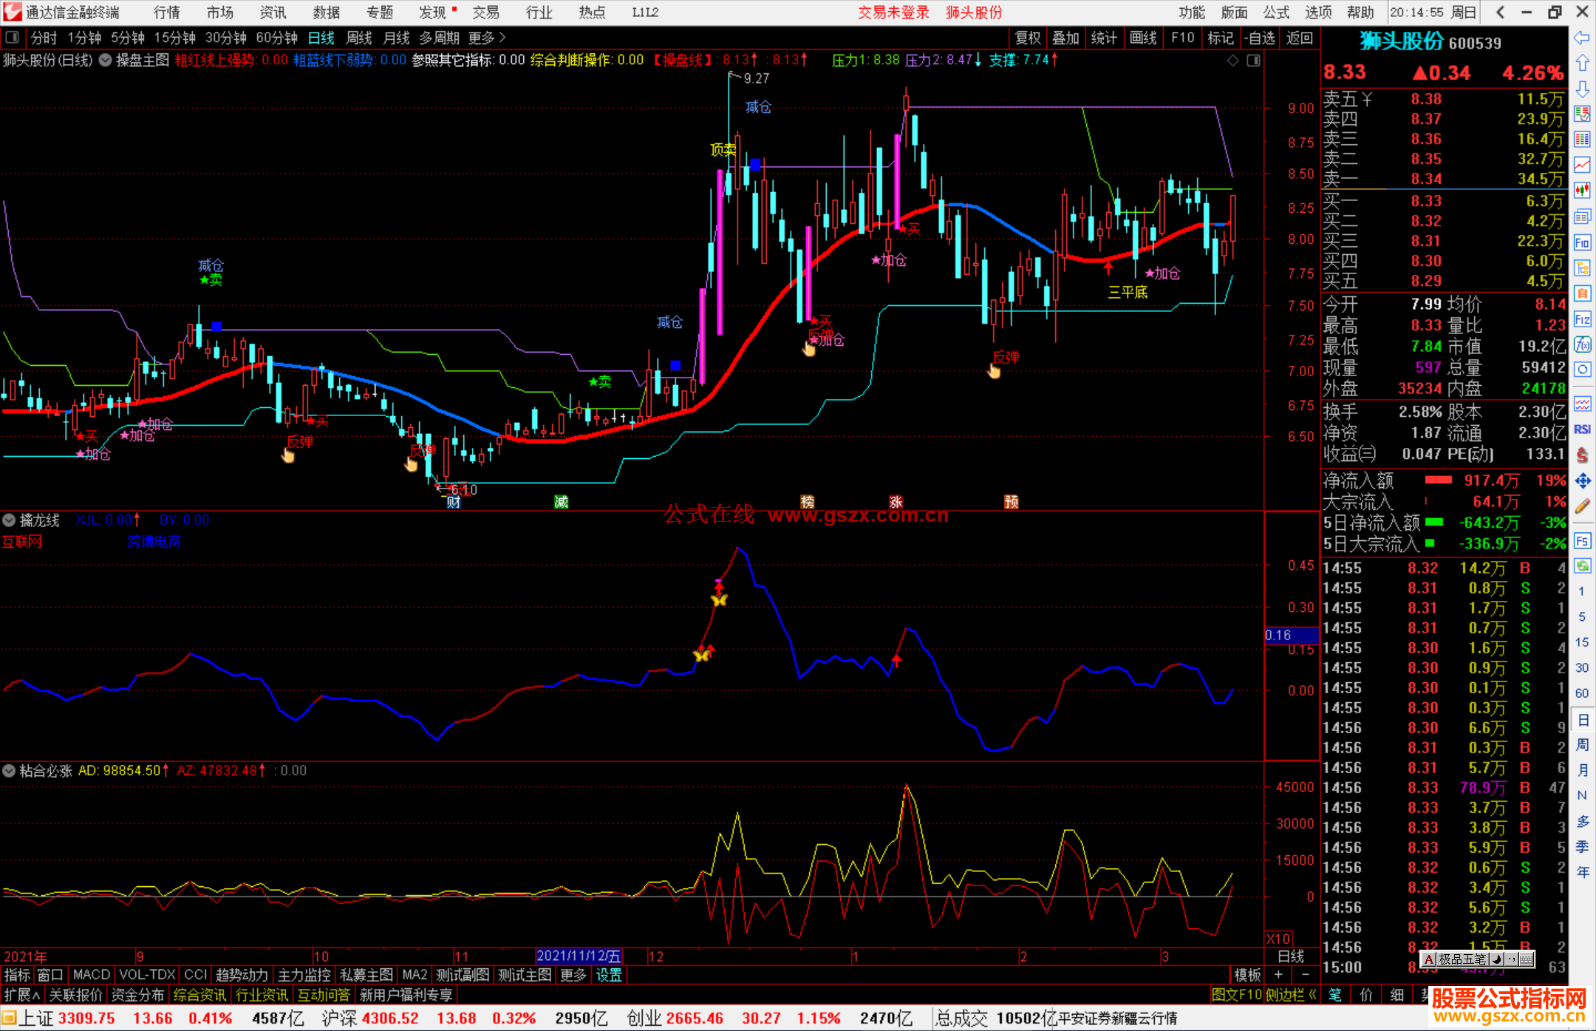Click the 返回 return button
The image size is (1596, 1031).
(x=1299, y=38)
